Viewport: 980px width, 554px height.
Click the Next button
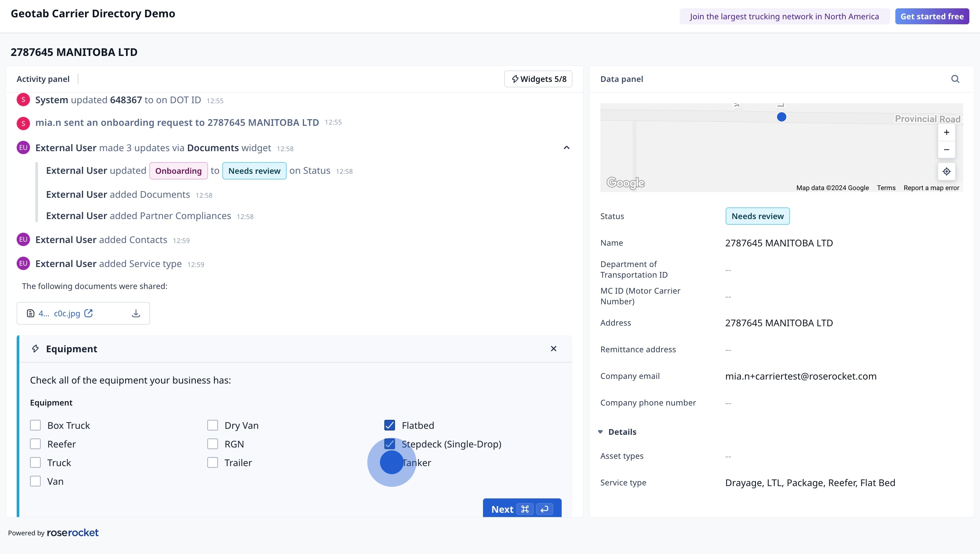click(522, 509)
